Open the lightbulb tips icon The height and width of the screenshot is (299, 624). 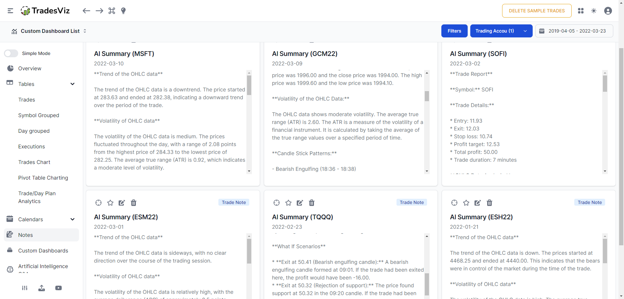coord(123,11)
